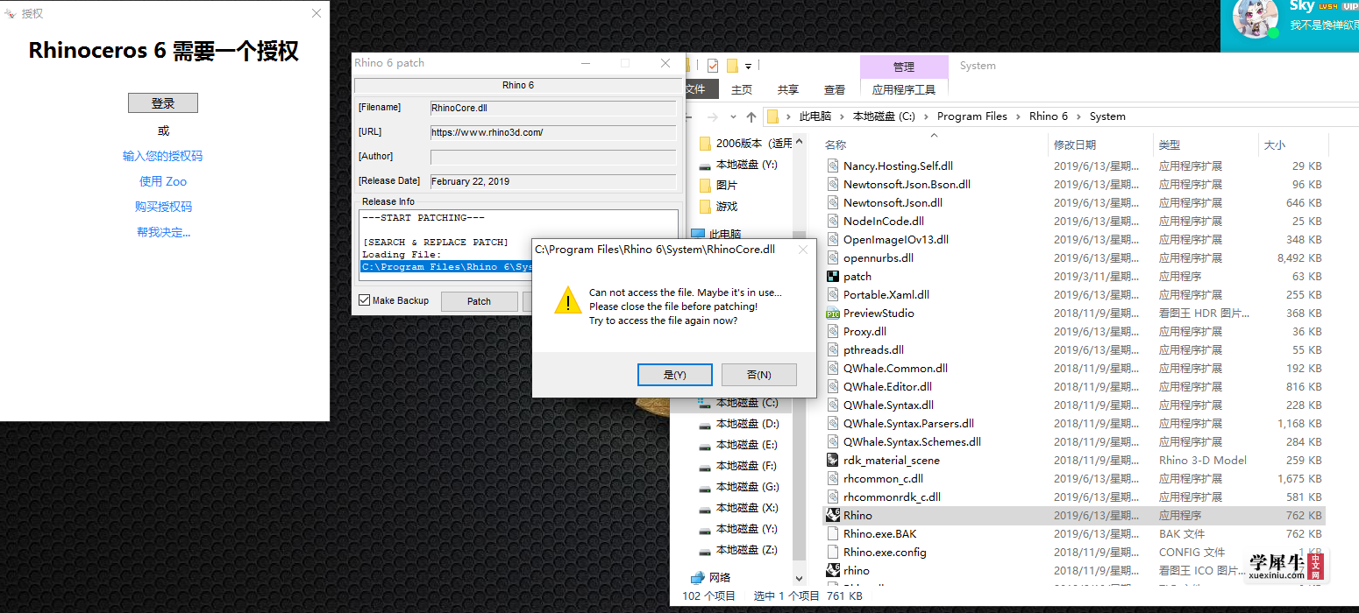Click the 本地磁盘 (D:) drive icon
Screen dimensions: 1359x613
[705, 424]
